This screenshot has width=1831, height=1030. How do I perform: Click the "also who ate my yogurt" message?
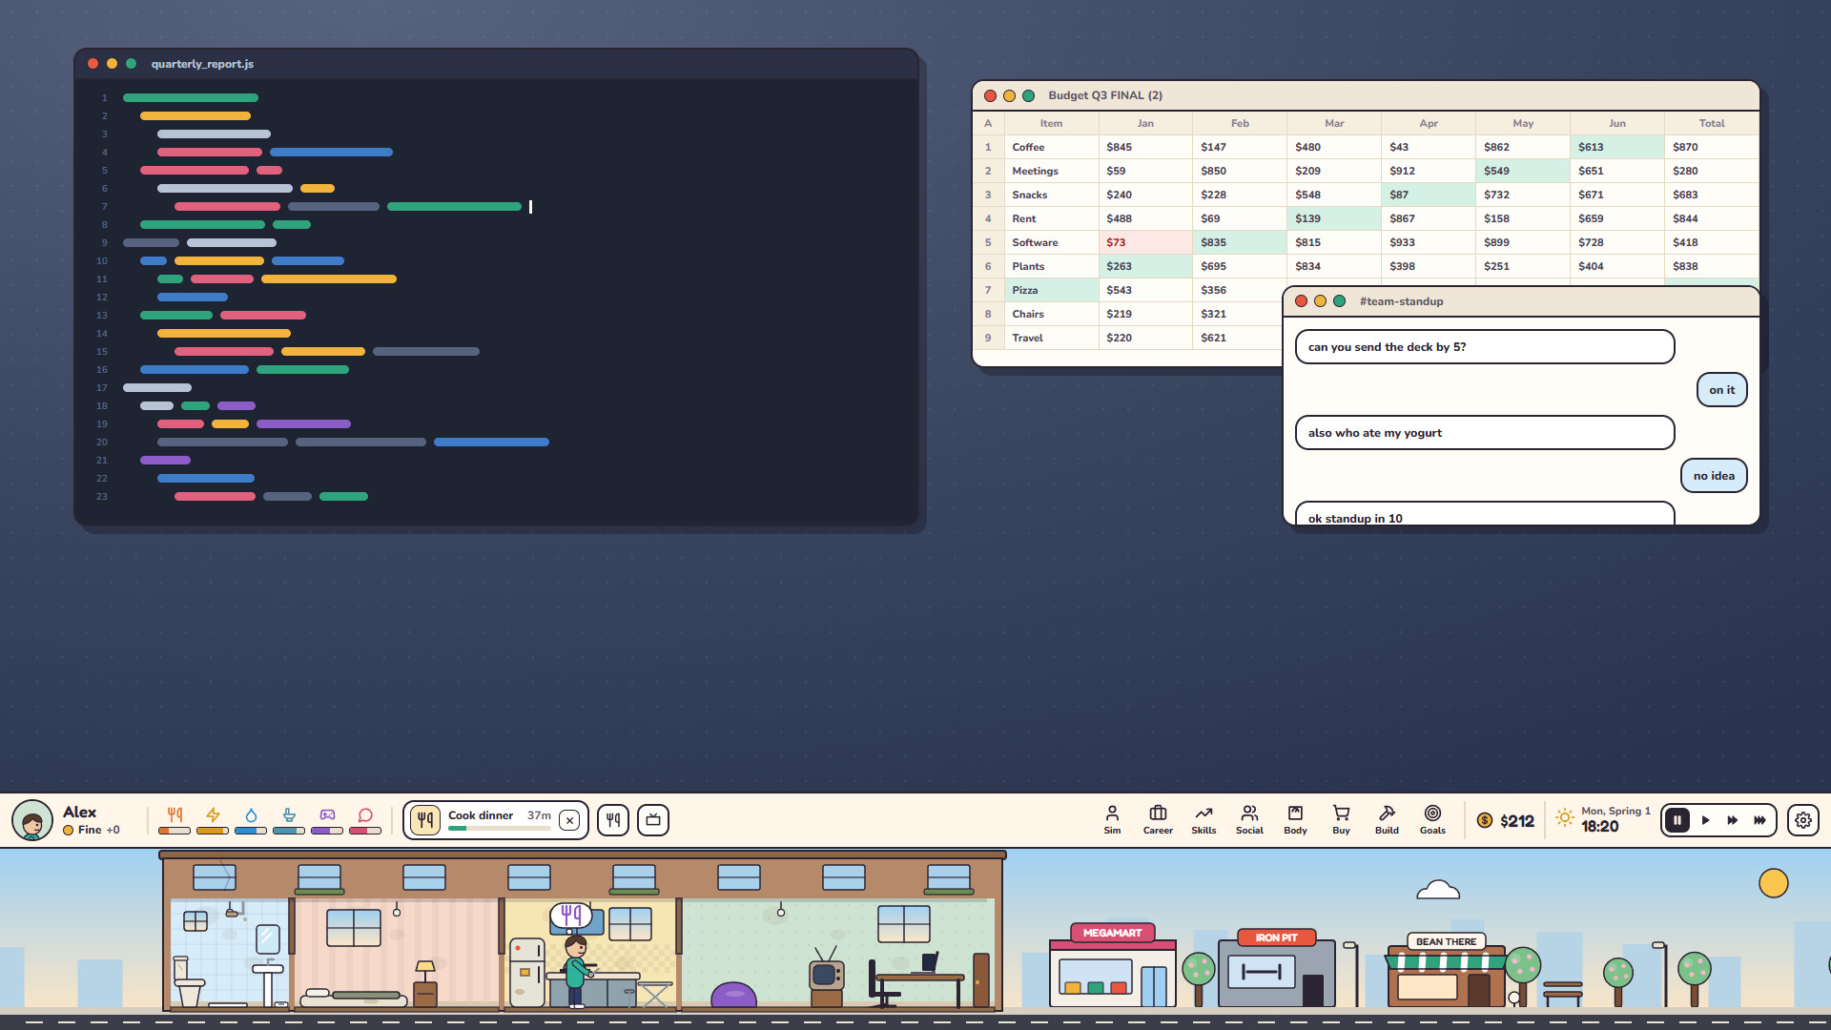pyautogui.click(x=1485, y=433)
